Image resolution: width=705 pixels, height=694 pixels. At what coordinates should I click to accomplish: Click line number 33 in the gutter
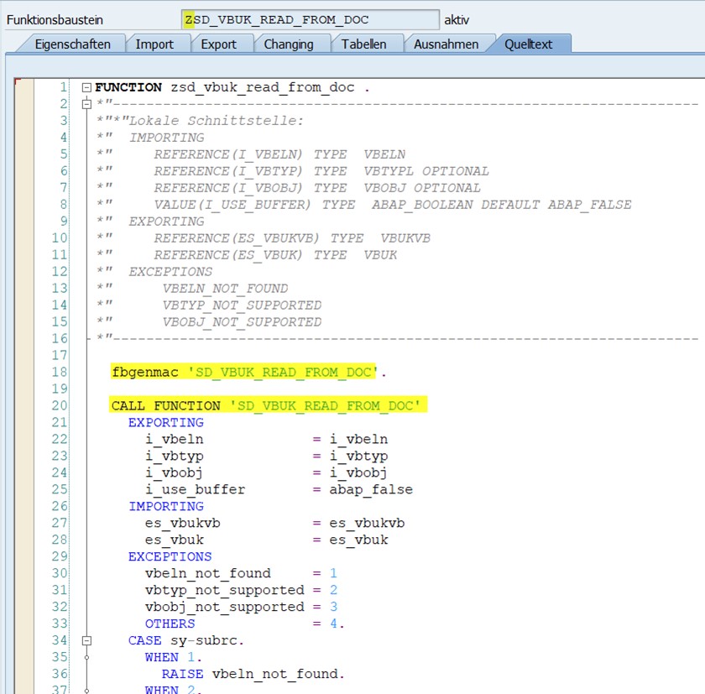pos(60,624)
